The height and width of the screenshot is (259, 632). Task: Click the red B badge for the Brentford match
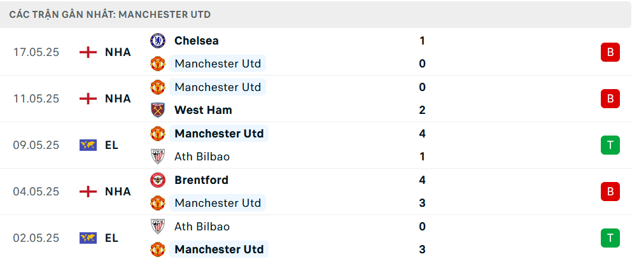point(610,192)
